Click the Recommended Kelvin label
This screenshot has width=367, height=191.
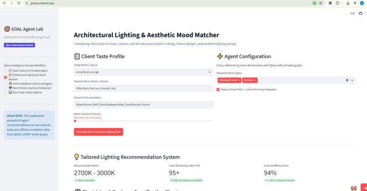(x=87, y=166)
